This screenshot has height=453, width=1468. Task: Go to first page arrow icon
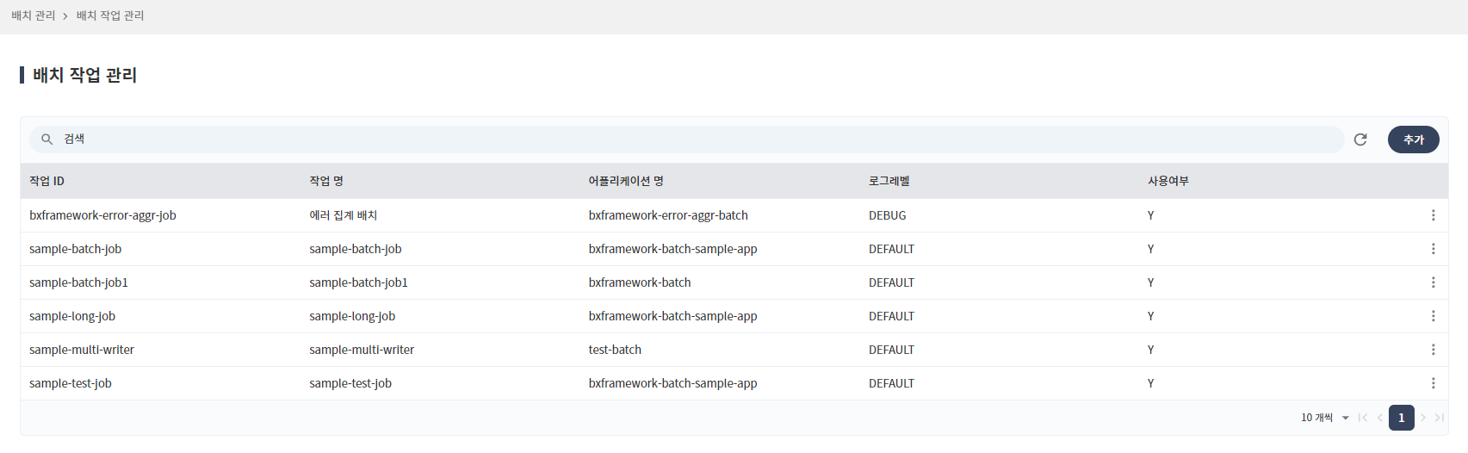[x=1363, y=418]
